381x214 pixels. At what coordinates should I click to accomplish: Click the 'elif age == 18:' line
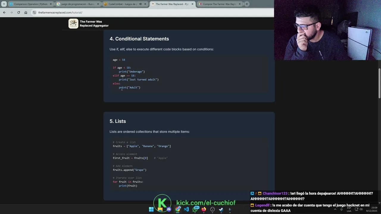(124, 75)
